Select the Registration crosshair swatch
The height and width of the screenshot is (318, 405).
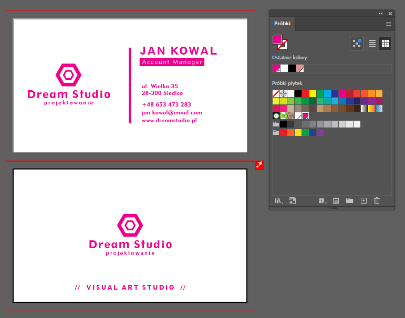pos(283,93)
